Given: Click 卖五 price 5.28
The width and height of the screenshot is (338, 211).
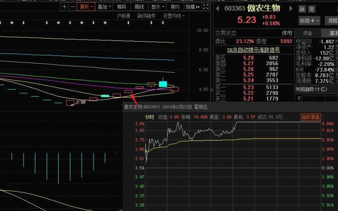Looking at the screenshot, I should pyautogui.click(x=248, y=58).
